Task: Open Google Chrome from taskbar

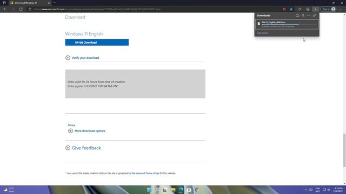Action: 197,190
